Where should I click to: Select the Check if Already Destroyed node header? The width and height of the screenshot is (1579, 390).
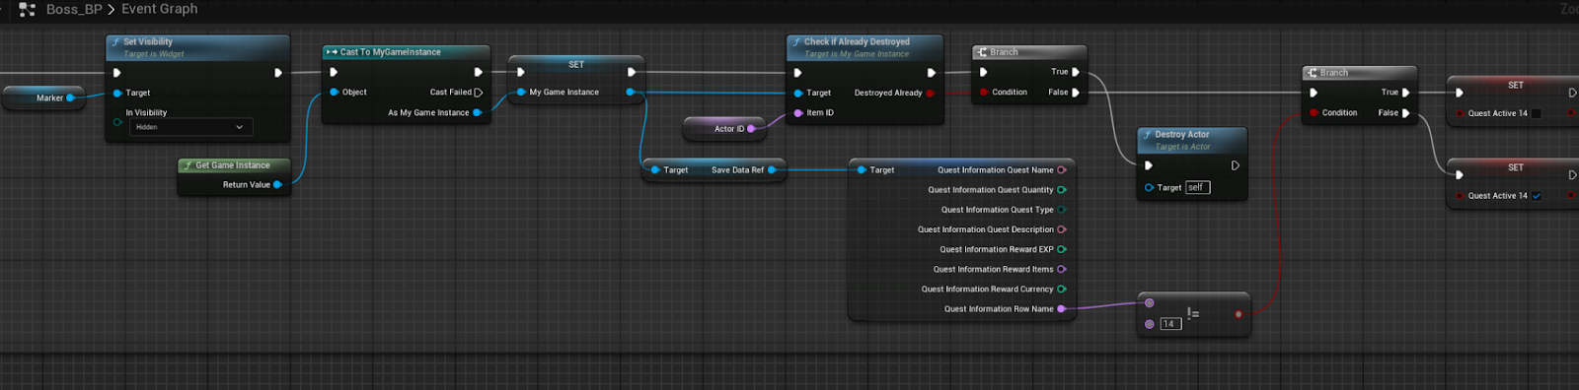pyautogui.click(x=865, y=47)
